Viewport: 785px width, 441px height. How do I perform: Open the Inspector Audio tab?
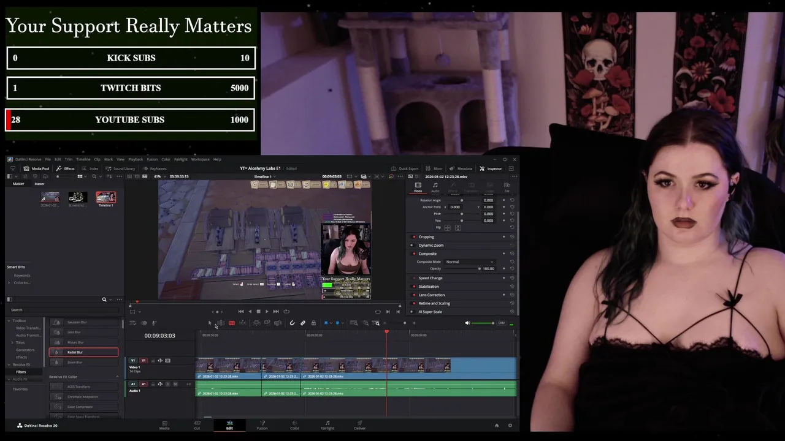tap(435, 187)
